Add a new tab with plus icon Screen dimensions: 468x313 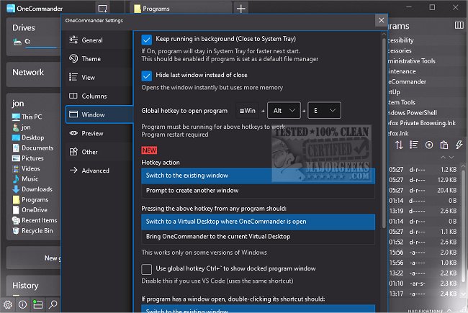tap(241, 9)
